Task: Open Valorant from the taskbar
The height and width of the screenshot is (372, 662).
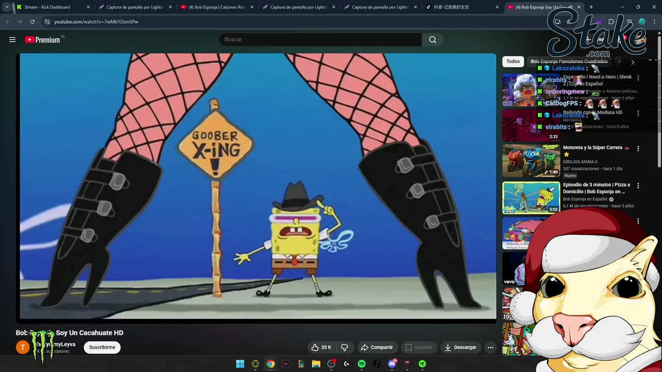Action: pos(285,364)
